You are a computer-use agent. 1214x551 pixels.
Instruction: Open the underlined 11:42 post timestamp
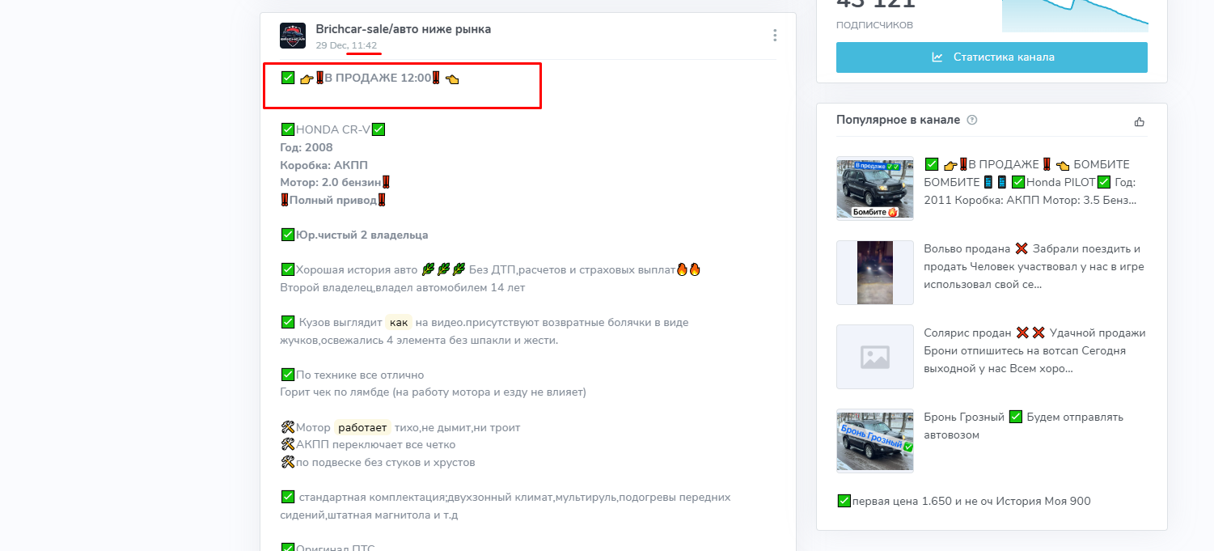pyautogui.click(x=364, y=46)
